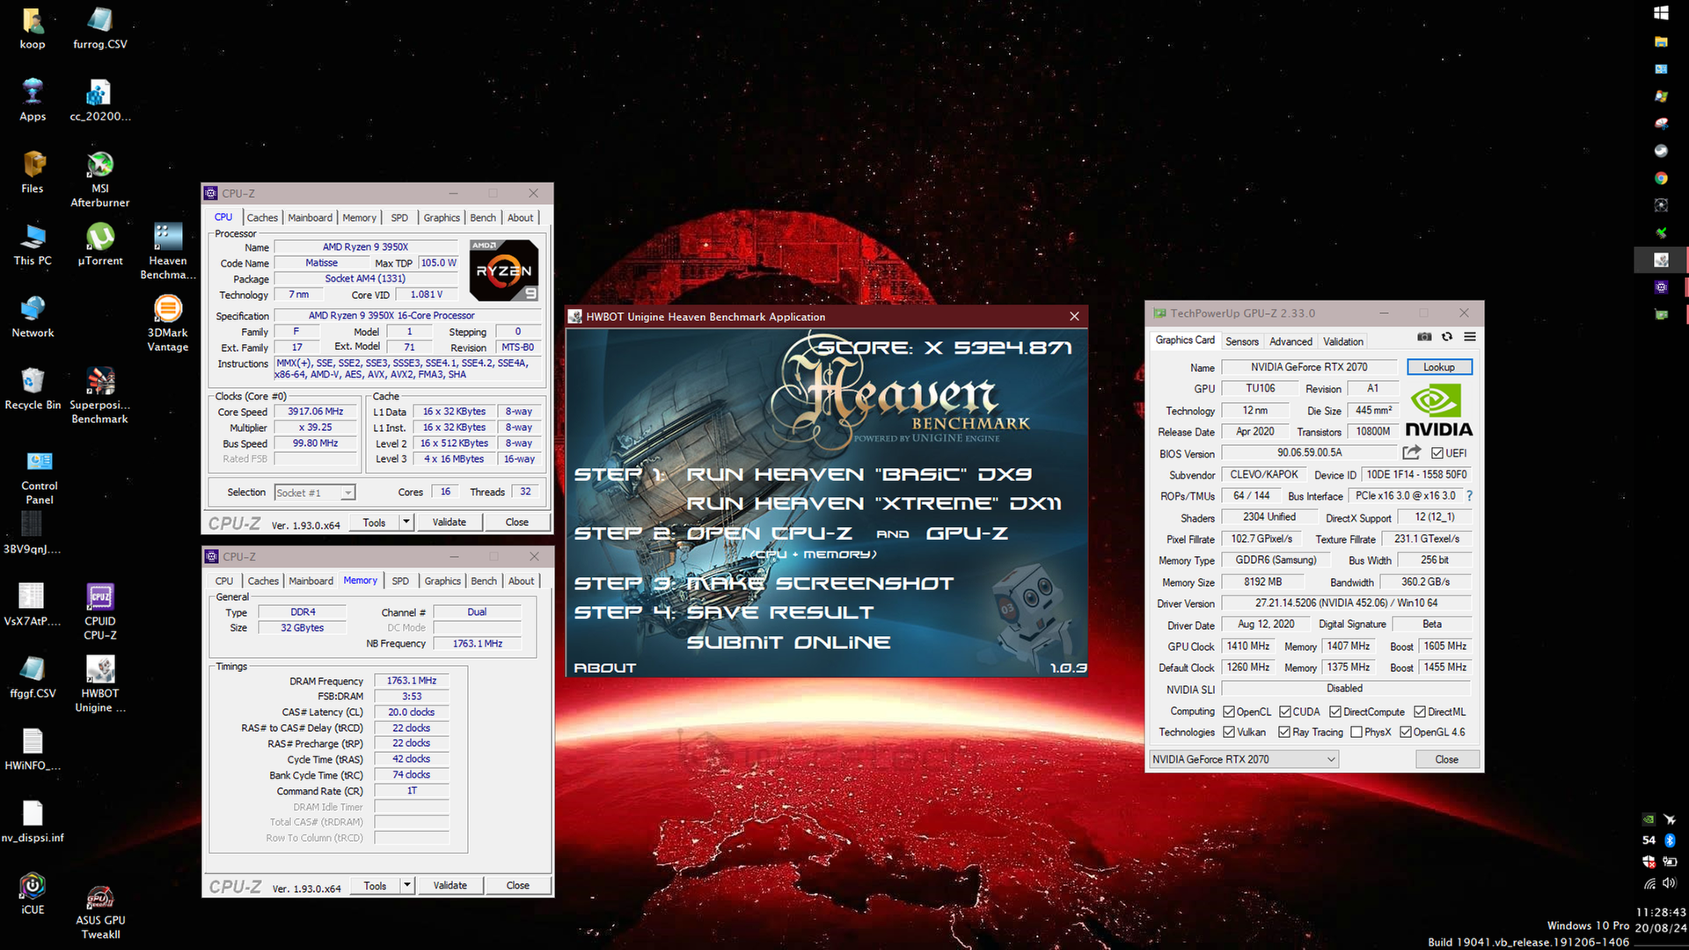The height and width of the screenshot is (950, 1689).
Task: Click Submit Online in HWBOT Heaven
Action: tap(788, 642)
